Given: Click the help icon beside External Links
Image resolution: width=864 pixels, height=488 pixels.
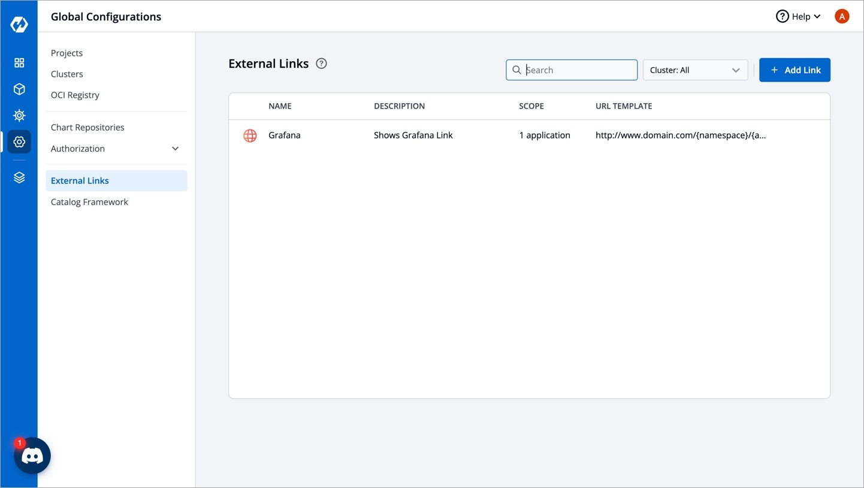Looking at the screenshot, I should click(x=322, y=64).
